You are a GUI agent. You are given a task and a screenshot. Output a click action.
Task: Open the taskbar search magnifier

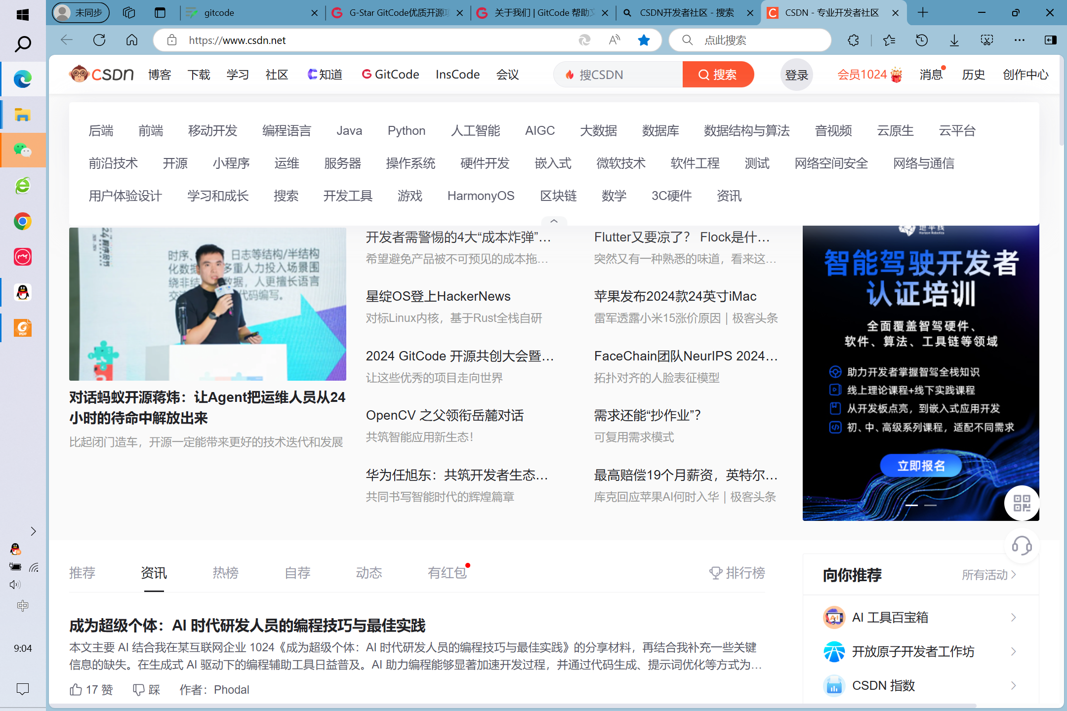point(23,44)
